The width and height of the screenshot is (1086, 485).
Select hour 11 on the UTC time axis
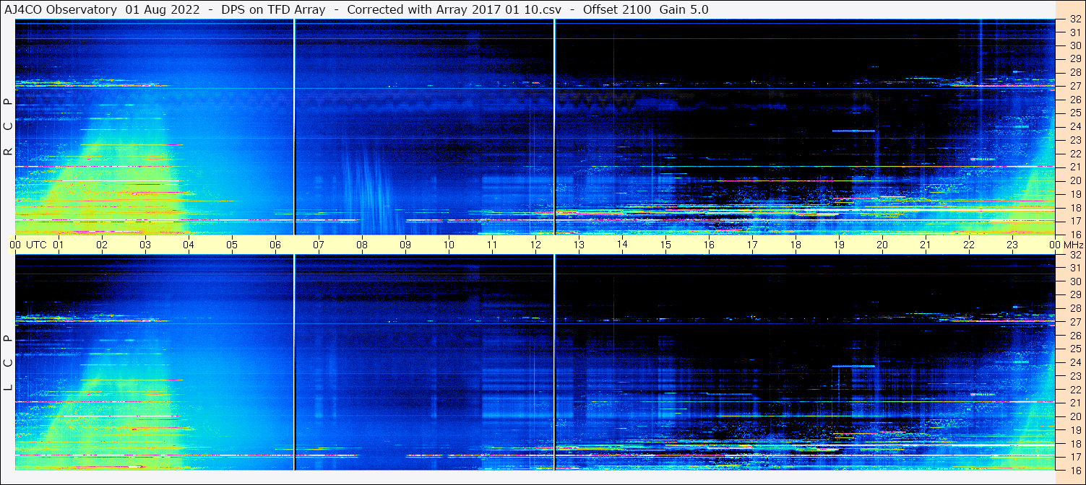point(492,245)
